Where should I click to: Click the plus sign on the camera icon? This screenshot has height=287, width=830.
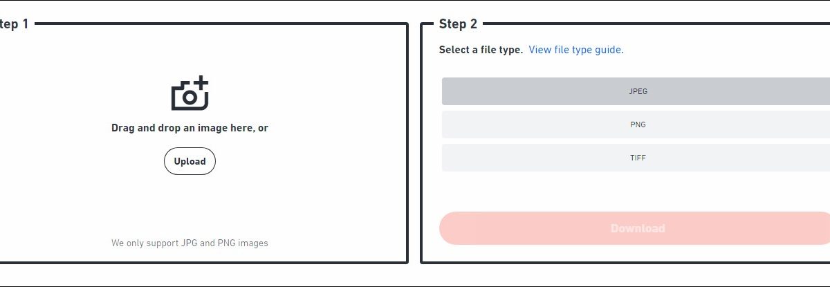(x=201, y=83)
